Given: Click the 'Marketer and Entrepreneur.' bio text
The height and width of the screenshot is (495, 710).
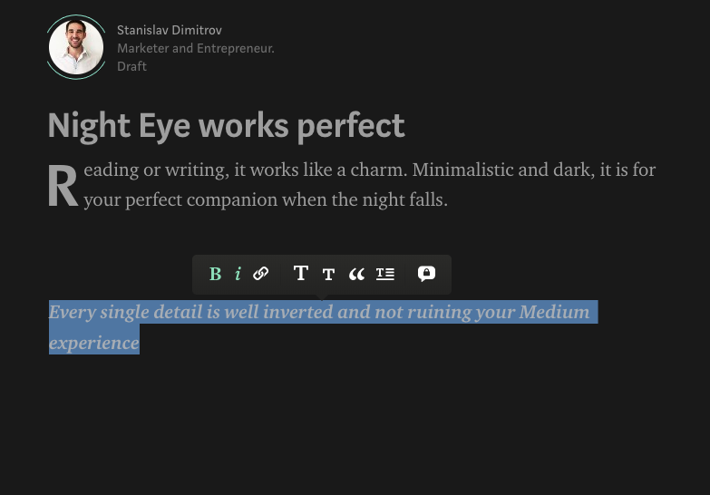Looking at the screenshot, I should point(196,48).
